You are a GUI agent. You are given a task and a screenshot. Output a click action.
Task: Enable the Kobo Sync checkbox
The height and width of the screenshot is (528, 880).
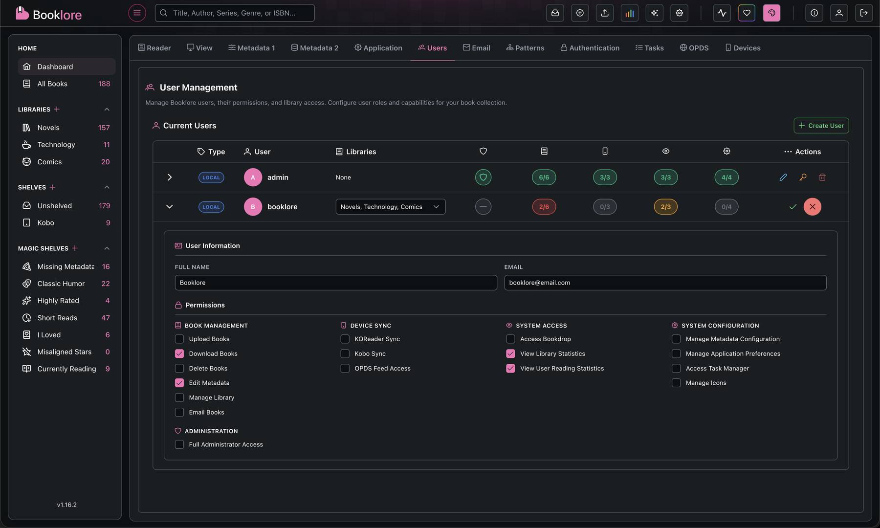(x=345, y=353)
